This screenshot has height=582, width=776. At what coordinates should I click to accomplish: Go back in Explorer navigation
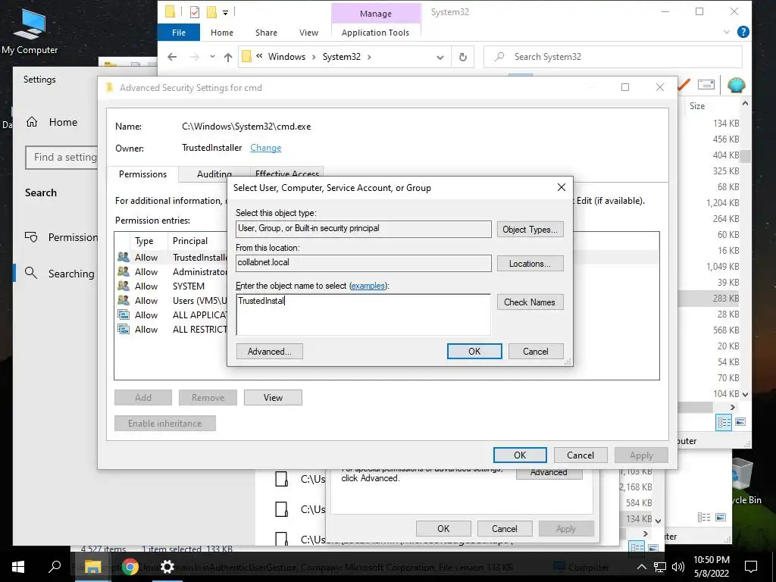[x=172, y=57]
